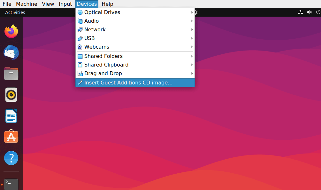Open the Shared Folders menu entry
Screen dimensions: 321x190
[x=103, y=56]
